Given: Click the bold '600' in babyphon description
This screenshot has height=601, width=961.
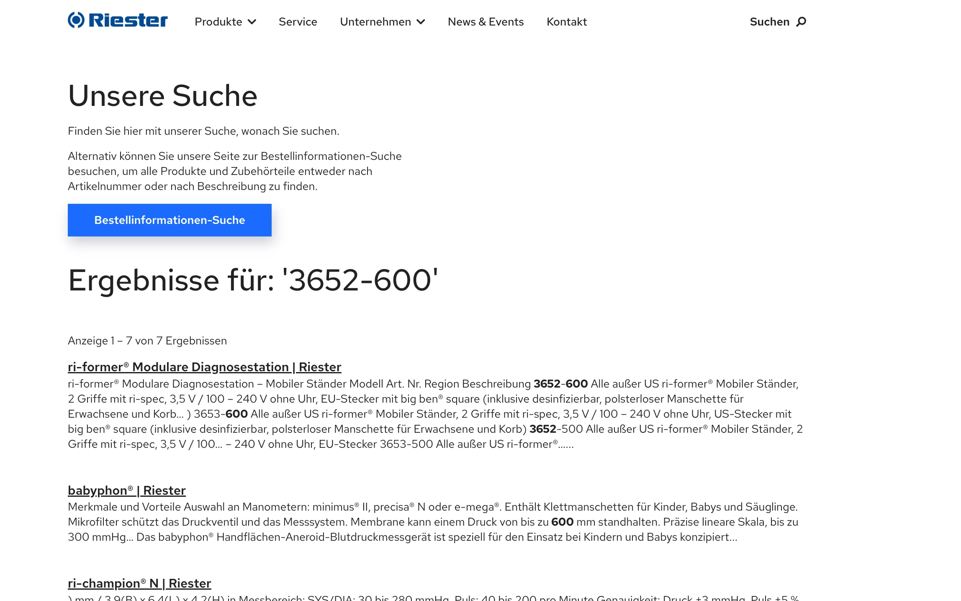Looking at the screenshot, I should click(x=562, y=522).
